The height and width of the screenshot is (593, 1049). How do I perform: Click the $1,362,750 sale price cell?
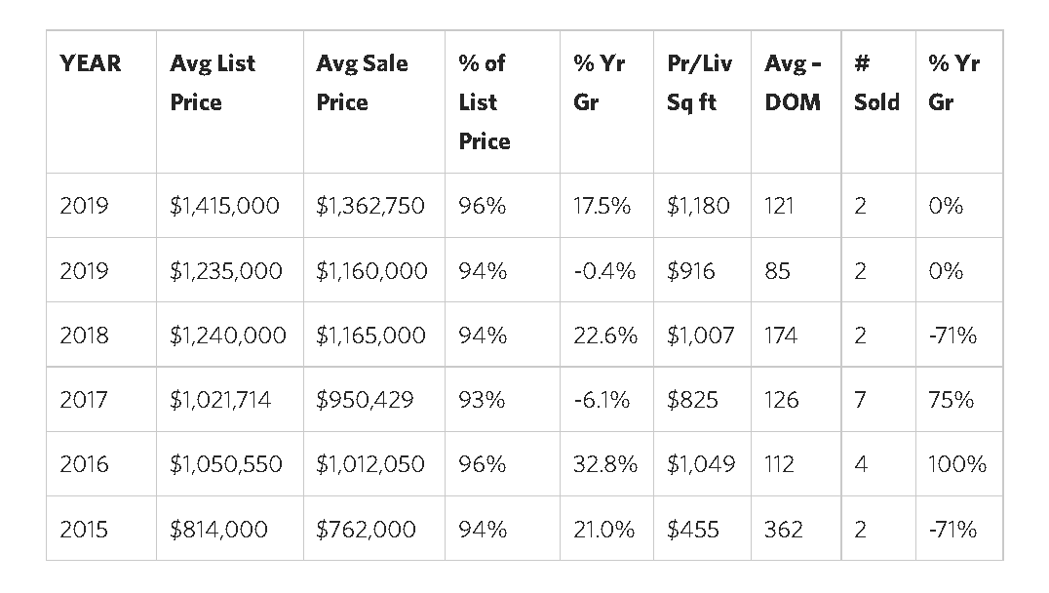pyautogui.click(x=370, y=206)
